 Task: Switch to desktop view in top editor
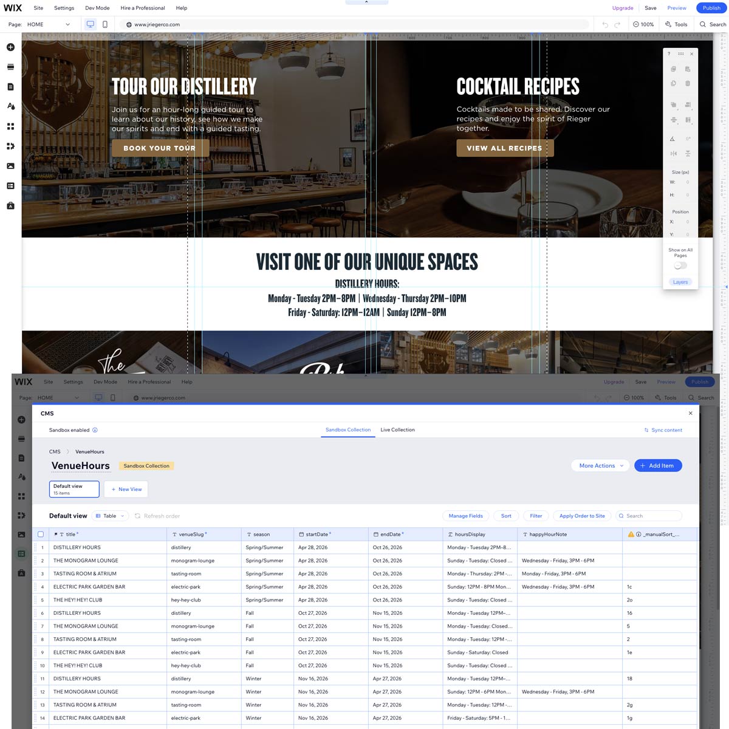(91, 24)
